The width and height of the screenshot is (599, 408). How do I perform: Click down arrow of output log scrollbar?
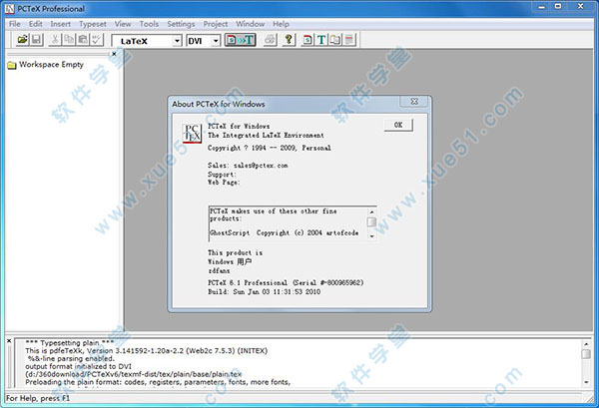pyautogui.click(x=586, y=382)
